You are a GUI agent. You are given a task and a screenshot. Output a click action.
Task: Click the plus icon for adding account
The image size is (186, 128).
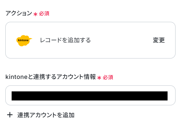coord(10,115)
